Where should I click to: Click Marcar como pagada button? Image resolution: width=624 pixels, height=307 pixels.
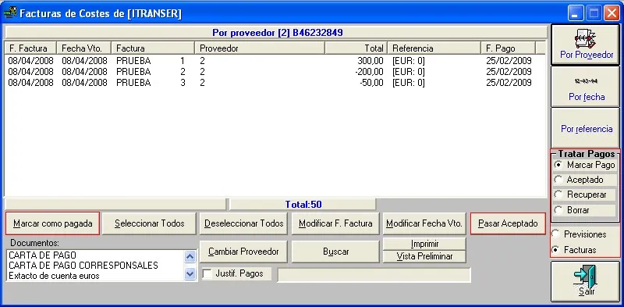coord(52,223)
